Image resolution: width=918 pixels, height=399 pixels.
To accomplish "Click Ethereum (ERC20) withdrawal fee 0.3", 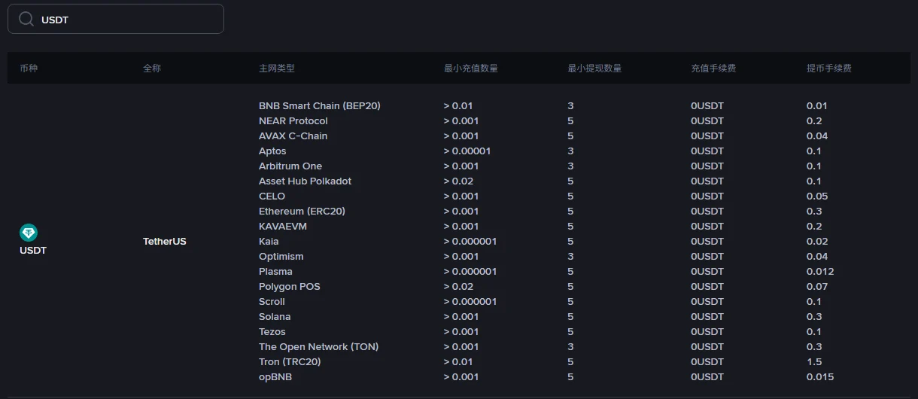I will coord(814,212).
